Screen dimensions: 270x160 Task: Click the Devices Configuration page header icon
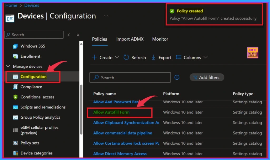10,18
